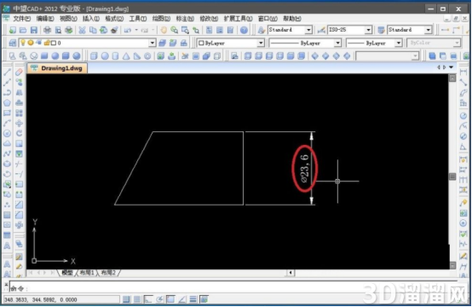The image size is (472, 307).
Task: Open the Layer Properties Manager icon
Action: point(12,43)
